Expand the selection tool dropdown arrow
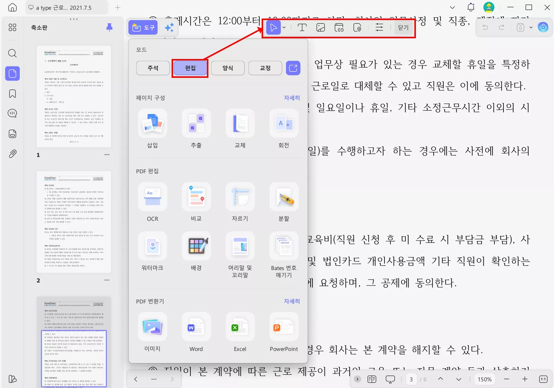 (x=284, y=27)
